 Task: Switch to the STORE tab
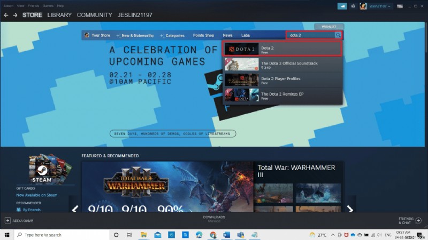(32, 15)
